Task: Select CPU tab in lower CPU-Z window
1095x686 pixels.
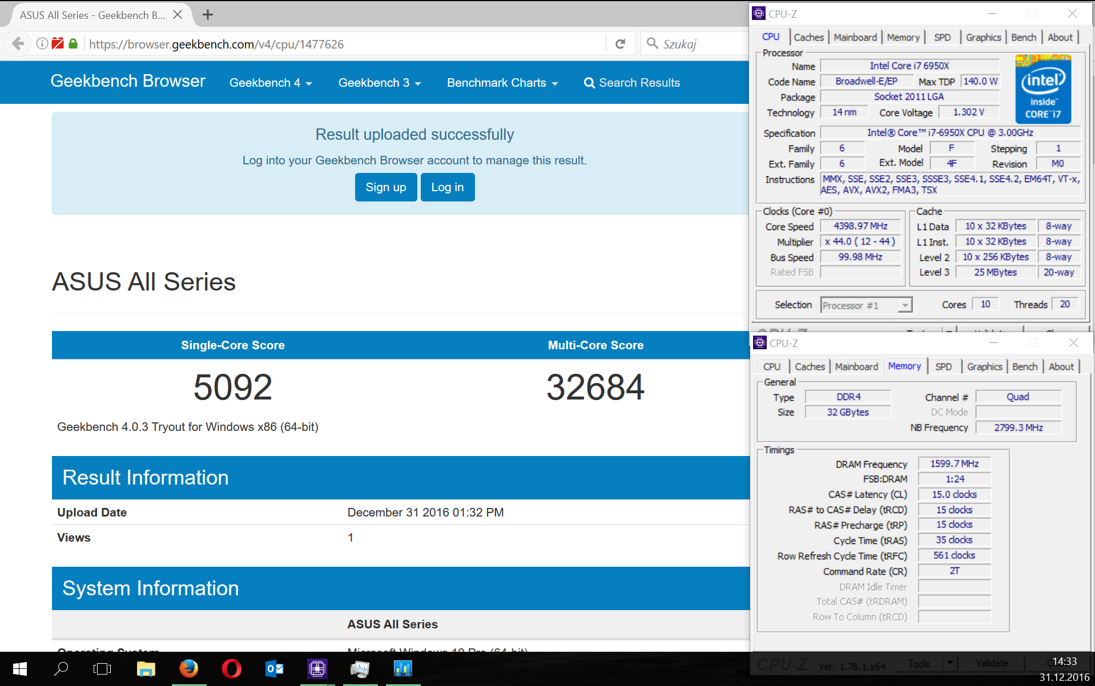Action: (772, 366)
